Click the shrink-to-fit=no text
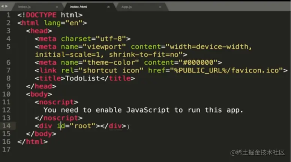Viewport: 291px width, 162px height. [144, 55]
